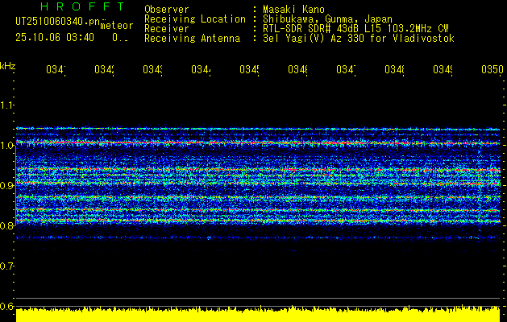
Task: Click the 0.6 kHz axis label
Action: pos(6,306)
